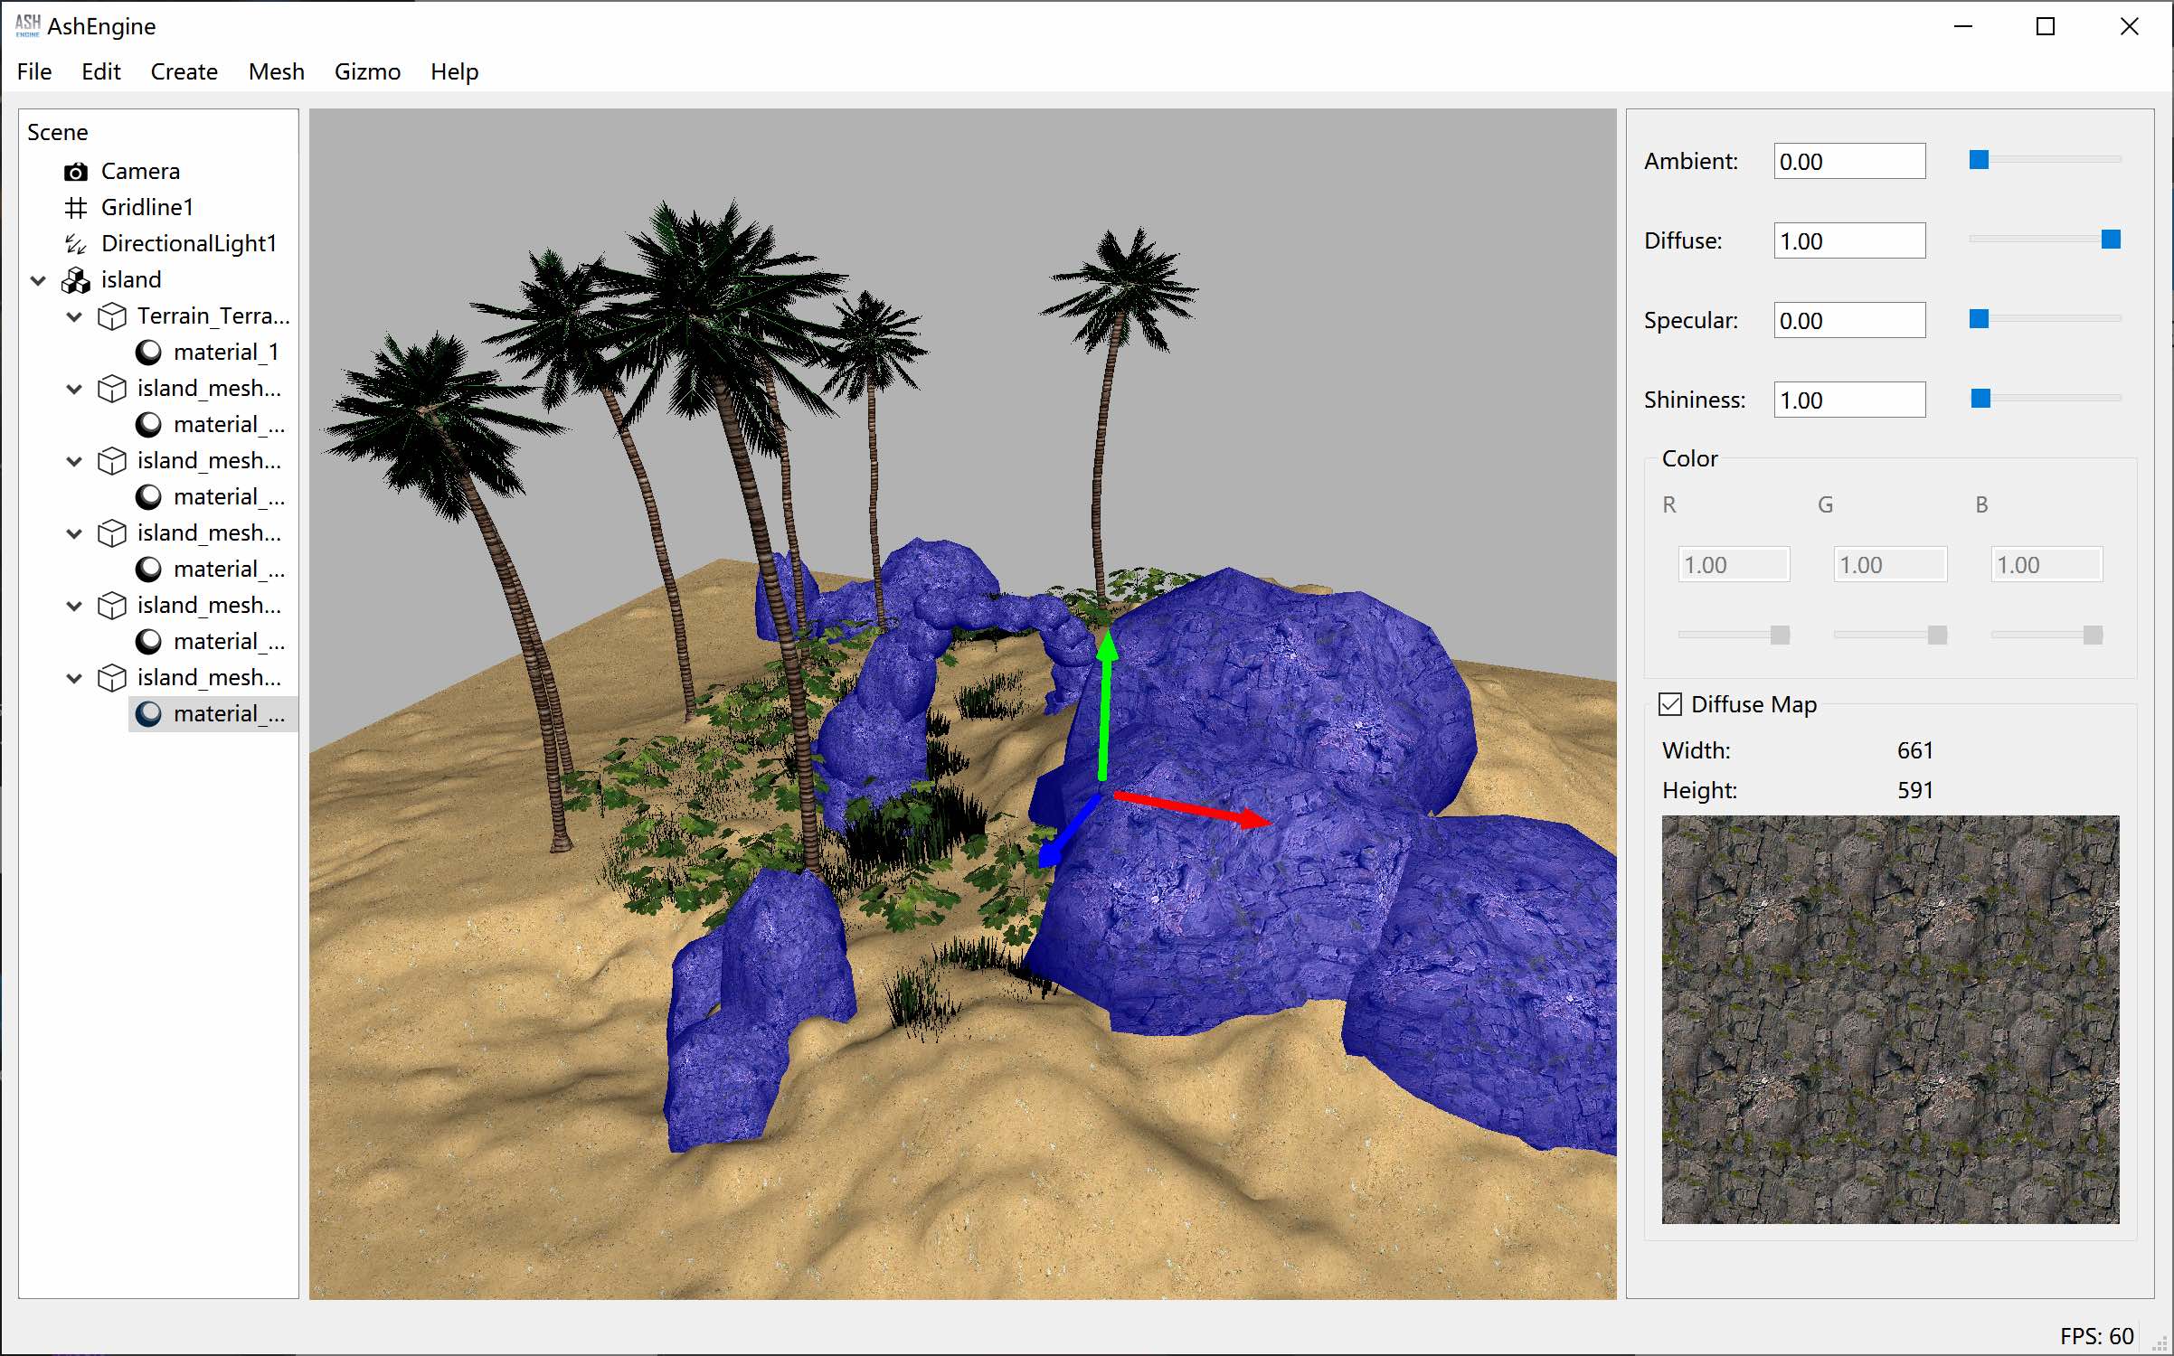Open the Mesh menu
Image resolution: width=2174 pixels, height=1356 pixels.
(x=276, y=71)
